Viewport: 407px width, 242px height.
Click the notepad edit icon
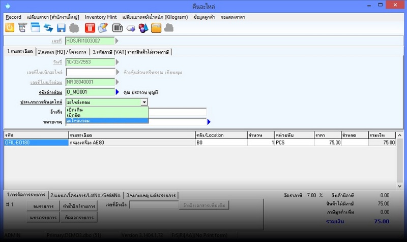[x=103, y=27]
